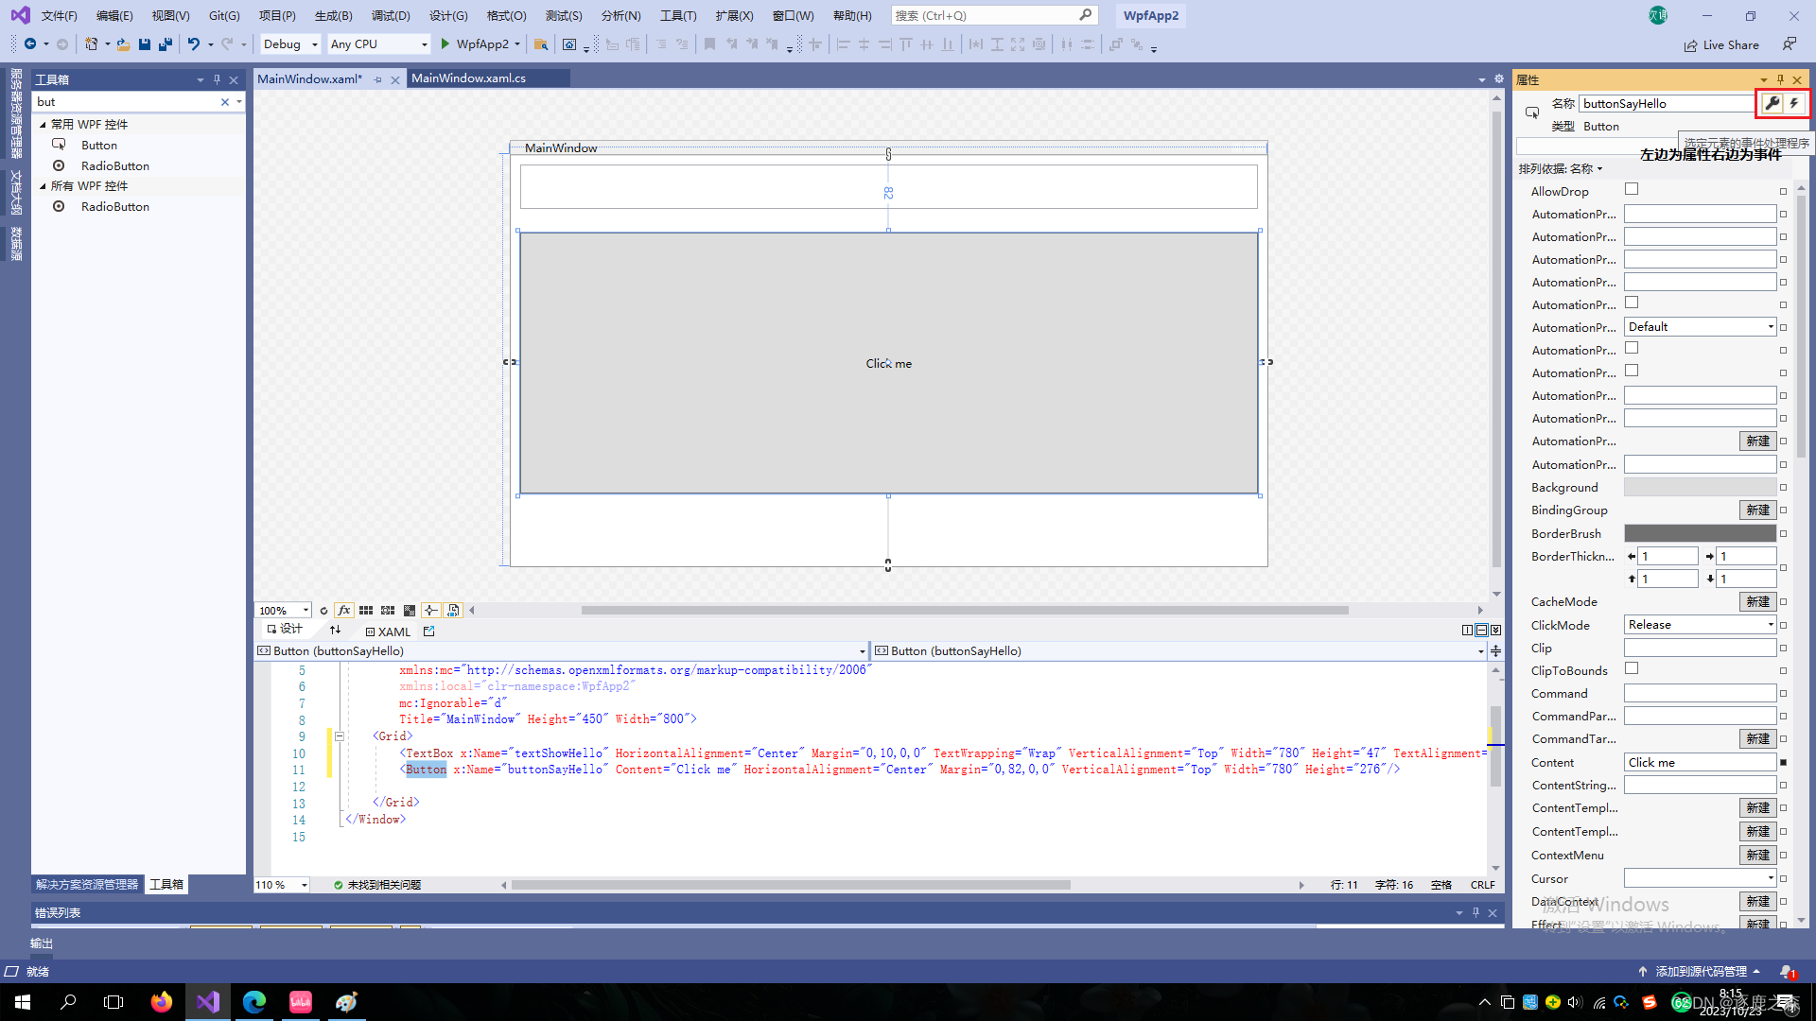Toggle the AutomationProperties checkbox above the Default dropdown
This screenshot has height=1021, width=1816.
[x=1632, y=303]
